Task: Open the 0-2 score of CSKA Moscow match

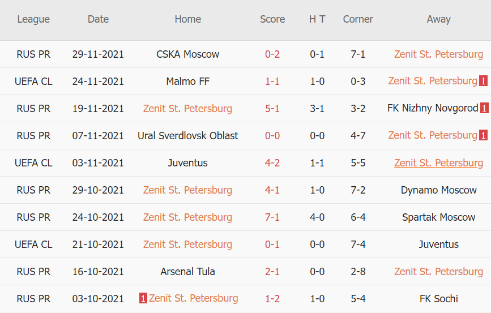Action: coord(272,54)
